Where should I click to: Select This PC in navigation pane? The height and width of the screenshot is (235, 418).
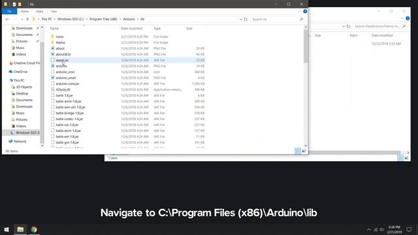click(x=19, y=80)
